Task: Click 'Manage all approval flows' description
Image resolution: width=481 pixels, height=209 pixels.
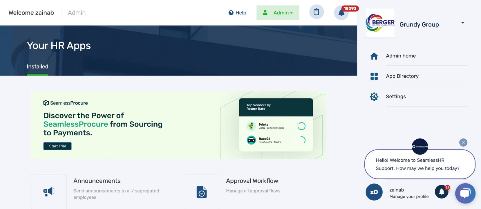Action: click(x=253, y=191)
